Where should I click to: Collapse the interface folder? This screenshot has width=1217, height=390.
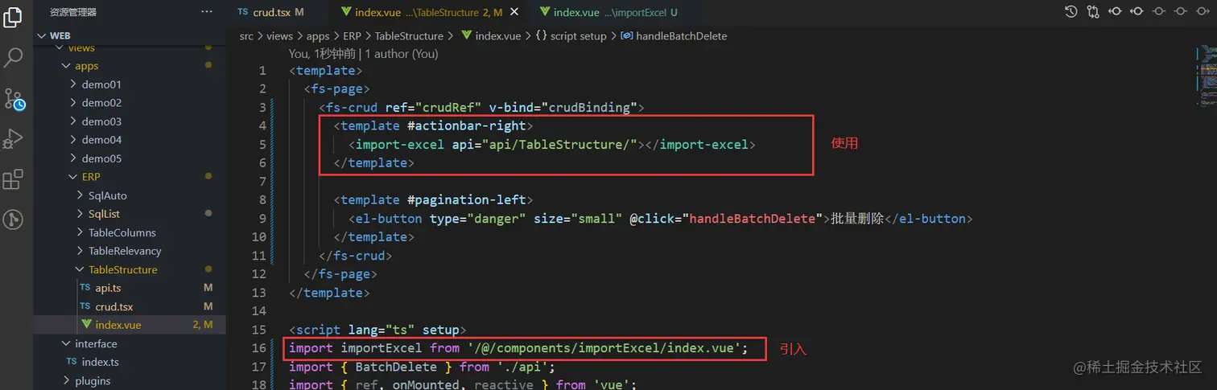pyautogui.click(x=67, y=343)
